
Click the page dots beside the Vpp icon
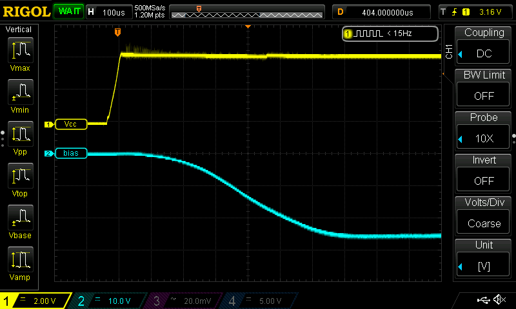(3, 139)
